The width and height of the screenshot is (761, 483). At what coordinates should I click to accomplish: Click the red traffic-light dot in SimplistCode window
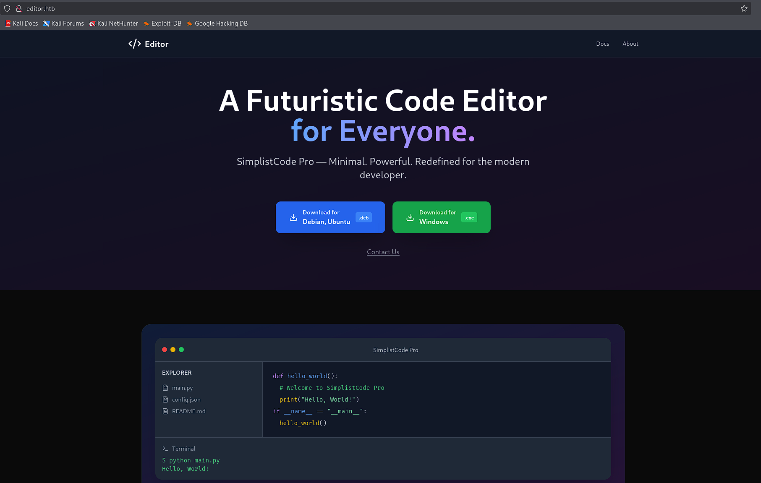point(164,349)
